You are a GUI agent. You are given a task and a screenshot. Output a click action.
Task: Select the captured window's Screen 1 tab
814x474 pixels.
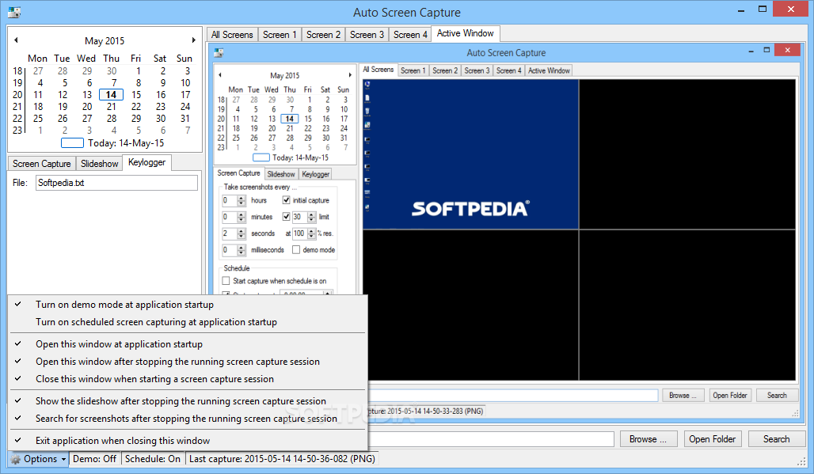click(x=413, y=70)
